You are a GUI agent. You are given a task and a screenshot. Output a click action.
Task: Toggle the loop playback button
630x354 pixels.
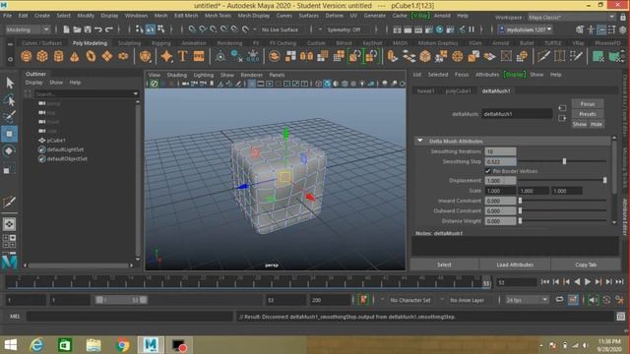(x=559, y=300)
